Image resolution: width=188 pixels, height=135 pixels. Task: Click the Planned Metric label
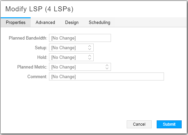[32, 67]
